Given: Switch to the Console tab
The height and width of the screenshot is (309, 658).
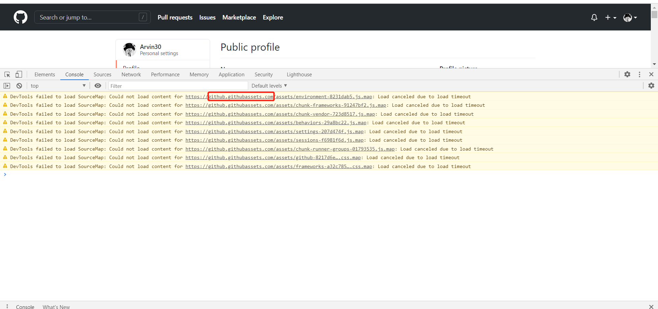Looking at the screenshot, I should coord(74,74).
